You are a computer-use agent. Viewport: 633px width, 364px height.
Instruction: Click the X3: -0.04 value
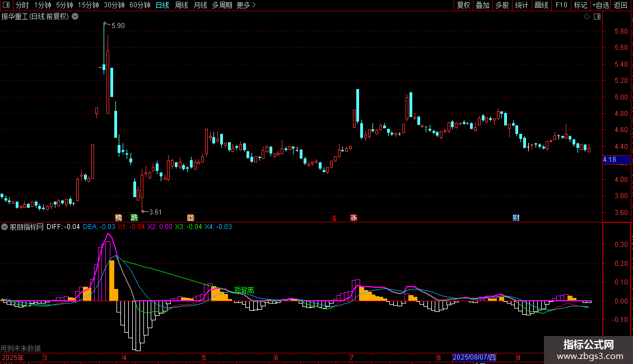tap(189, 227)
